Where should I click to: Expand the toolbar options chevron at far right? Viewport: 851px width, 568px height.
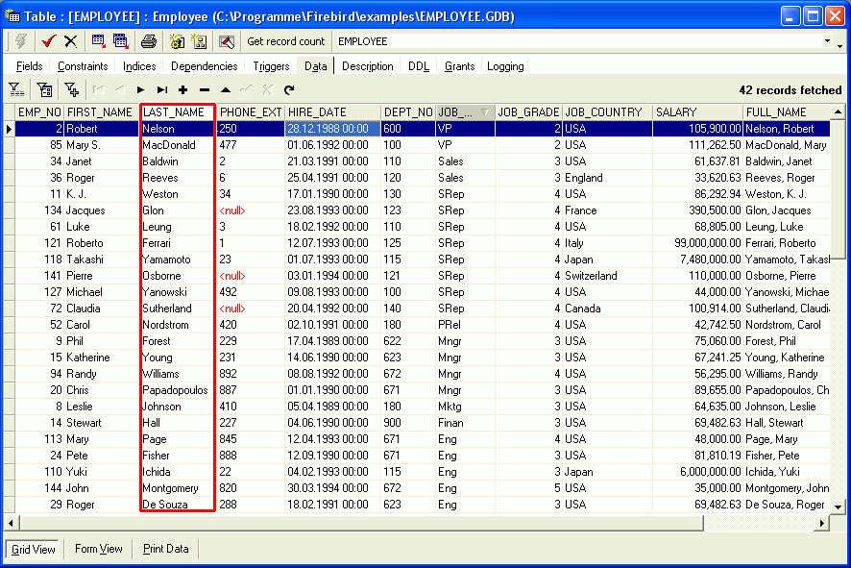(842, 42)
